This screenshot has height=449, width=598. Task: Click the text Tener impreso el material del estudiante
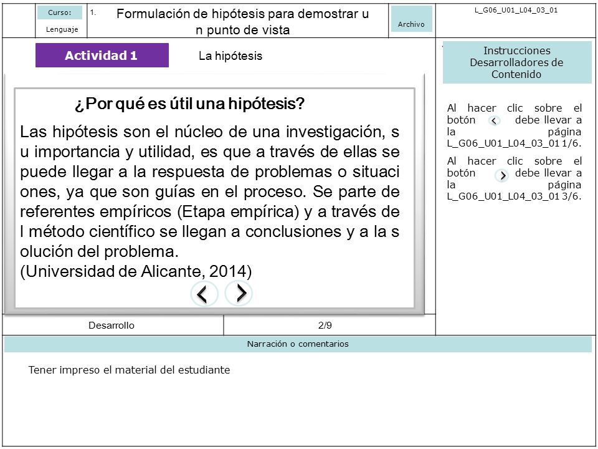[x=129, y=370]
